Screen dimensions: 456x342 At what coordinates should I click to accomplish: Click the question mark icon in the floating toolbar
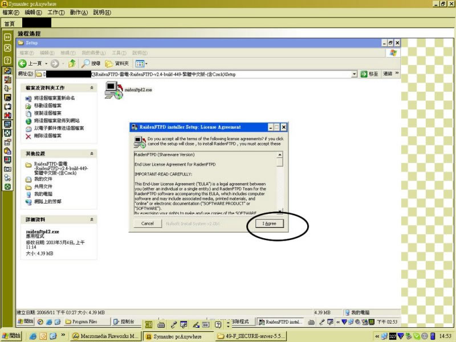tap(218, 324)
